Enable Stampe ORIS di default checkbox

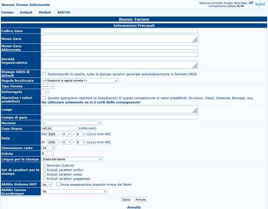click(44, 74)
